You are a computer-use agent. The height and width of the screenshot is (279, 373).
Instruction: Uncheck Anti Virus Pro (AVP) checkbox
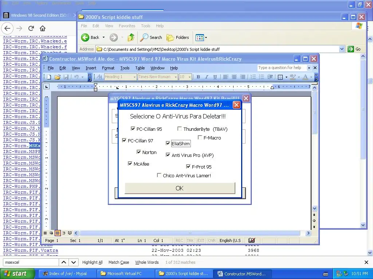point(168,155)
